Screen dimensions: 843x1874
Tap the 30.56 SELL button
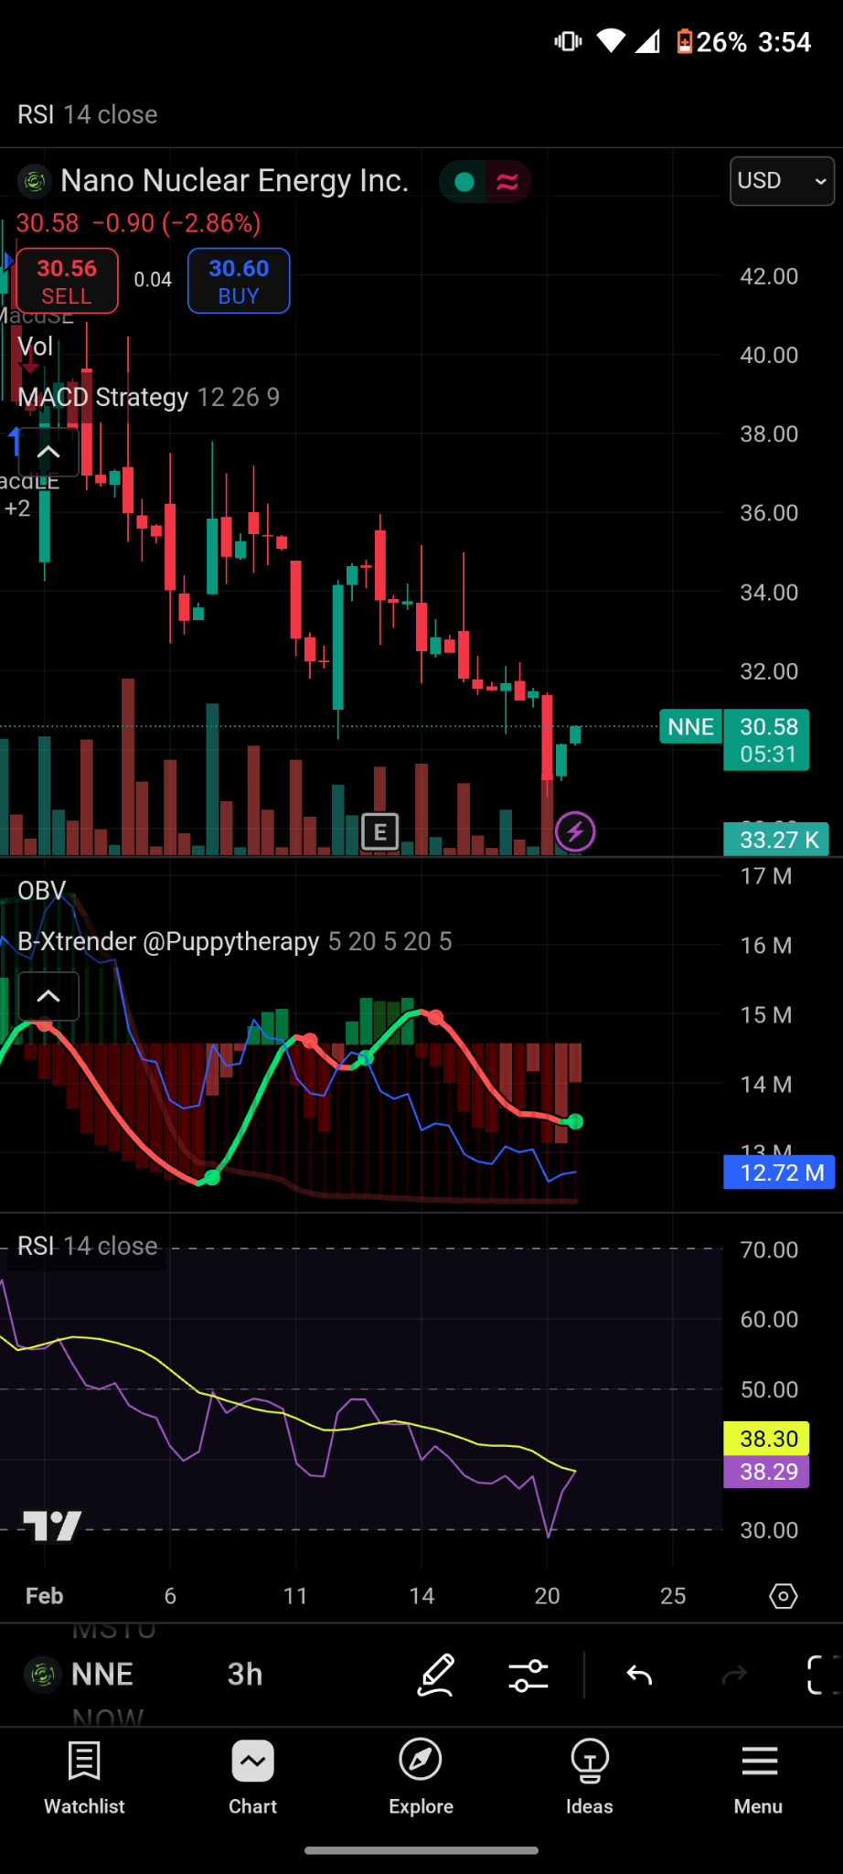67,281
